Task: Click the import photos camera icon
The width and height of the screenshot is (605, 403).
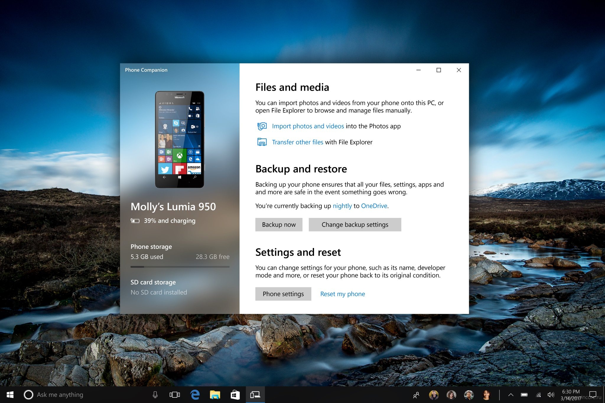Action: tap(262, 126)
